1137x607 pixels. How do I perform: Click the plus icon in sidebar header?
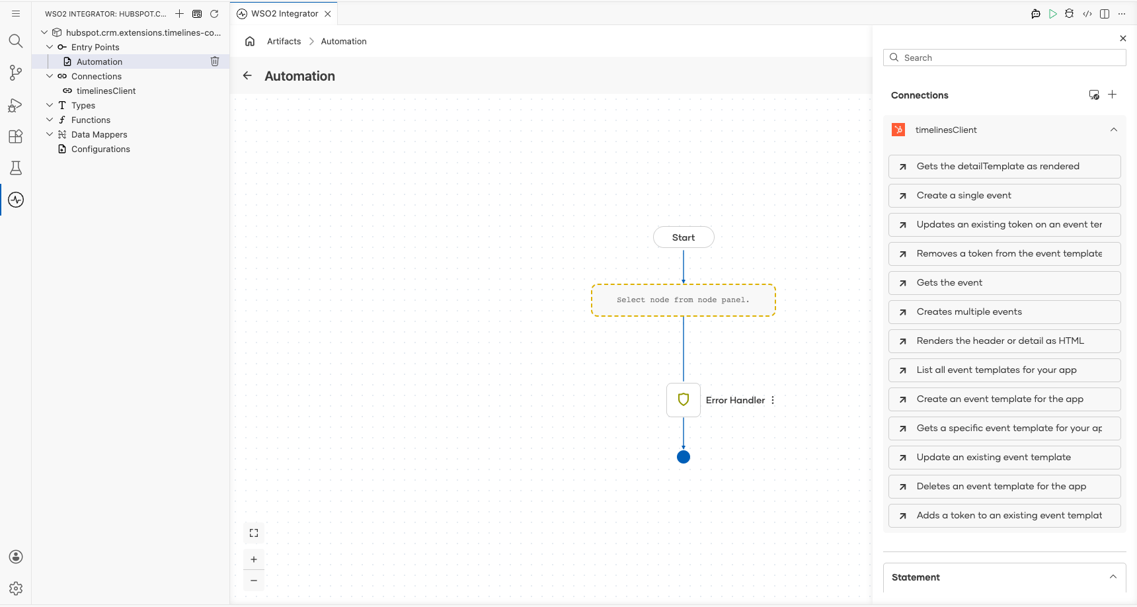[x=179, y=13]
